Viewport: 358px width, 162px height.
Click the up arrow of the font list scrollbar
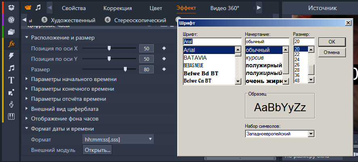[238, 50]
